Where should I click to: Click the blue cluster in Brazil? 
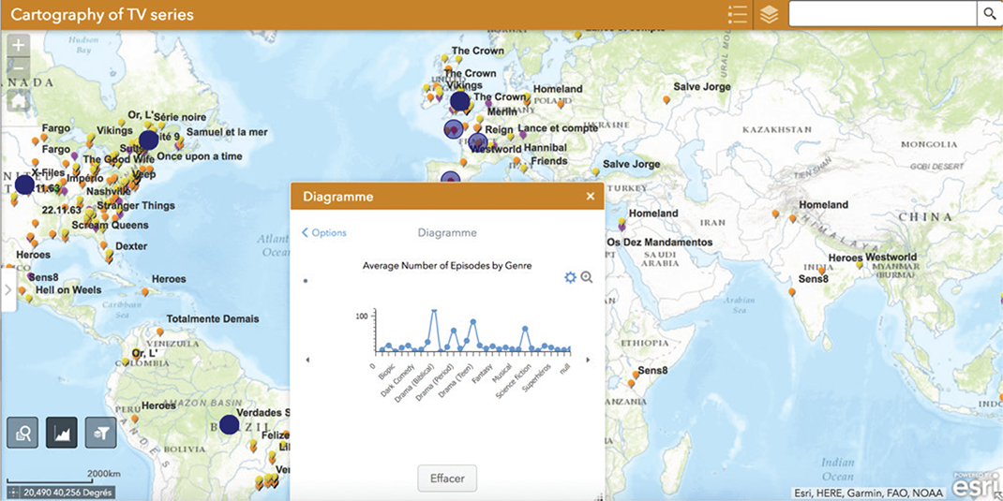(x=229, y=424)
